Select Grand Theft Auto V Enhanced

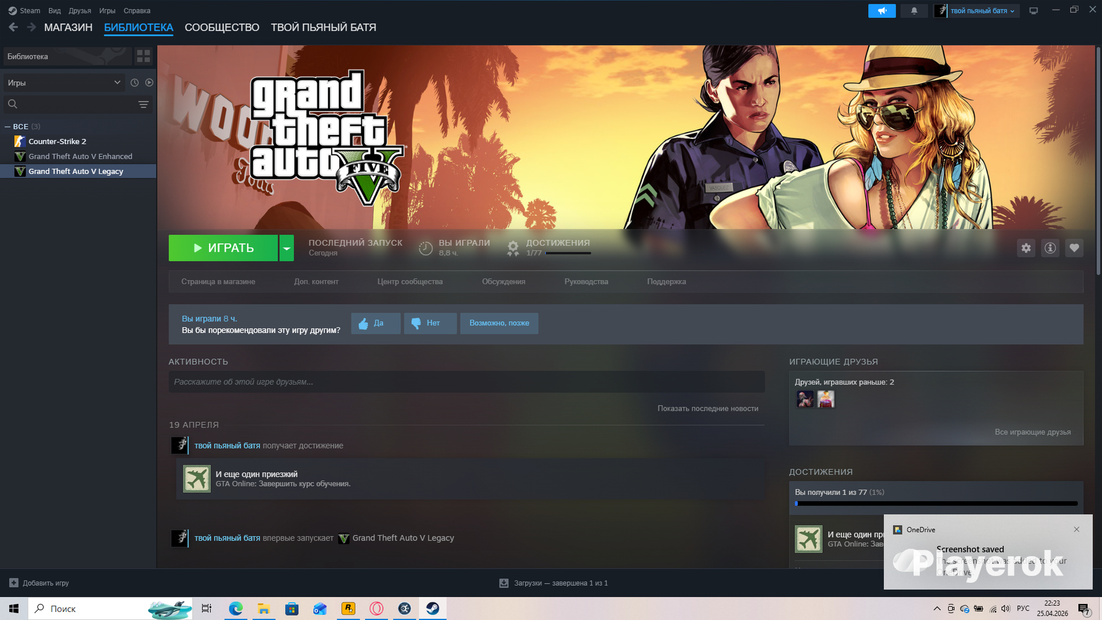pyautogui.click(x=78, y=156)
